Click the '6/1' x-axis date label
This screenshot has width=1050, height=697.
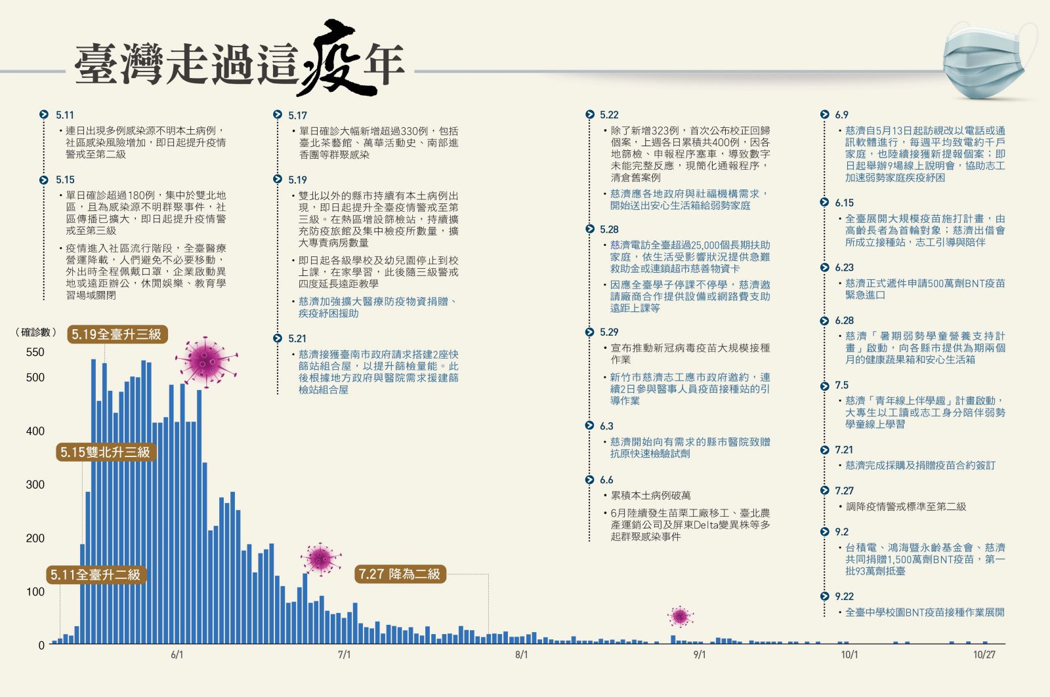click(x=177, y=655)
